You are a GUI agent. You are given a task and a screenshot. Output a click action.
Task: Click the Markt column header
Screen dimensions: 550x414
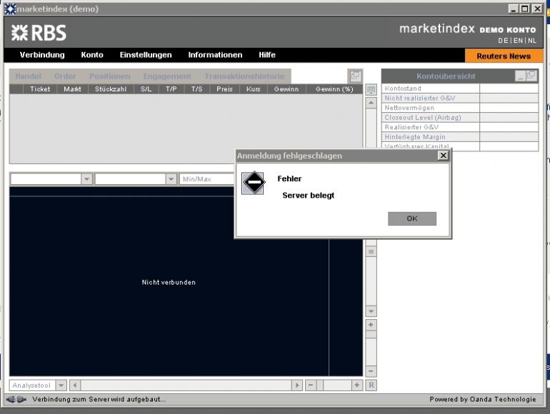click(72, 89)
